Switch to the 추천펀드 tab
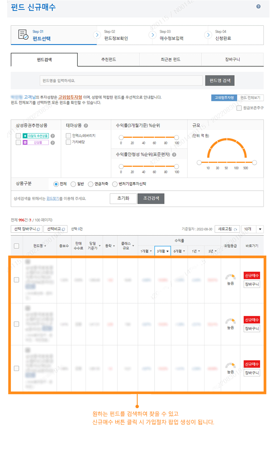 pyautogui.click(x=109, y=59)
